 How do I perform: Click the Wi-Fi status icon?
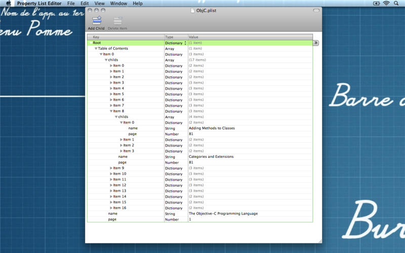pyautogui.click(x=386, y=4)
